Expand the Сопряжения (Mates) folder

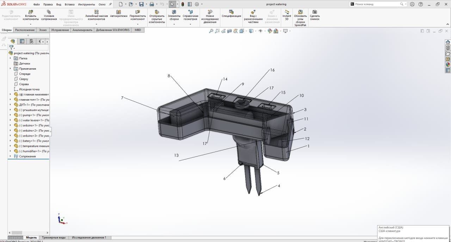click(x=11, y=156)
